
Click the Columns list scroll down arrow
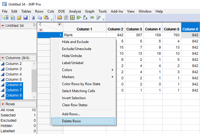[x=34, y=97]
